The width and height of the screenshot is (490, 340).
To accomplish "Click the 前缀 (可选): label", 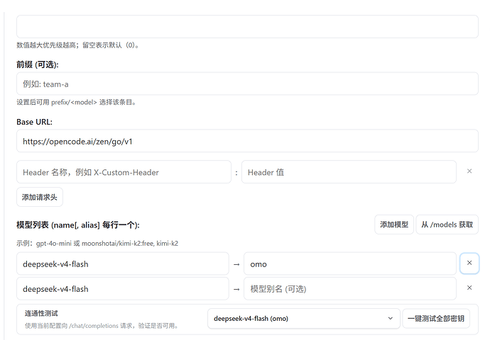I will point(38,64).
